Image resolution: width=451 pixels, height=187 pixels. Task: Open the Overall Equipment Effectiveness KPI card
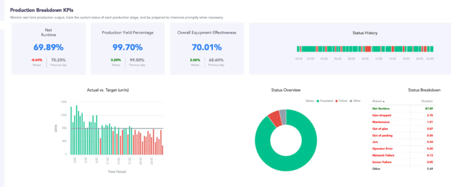click(207, 49)
